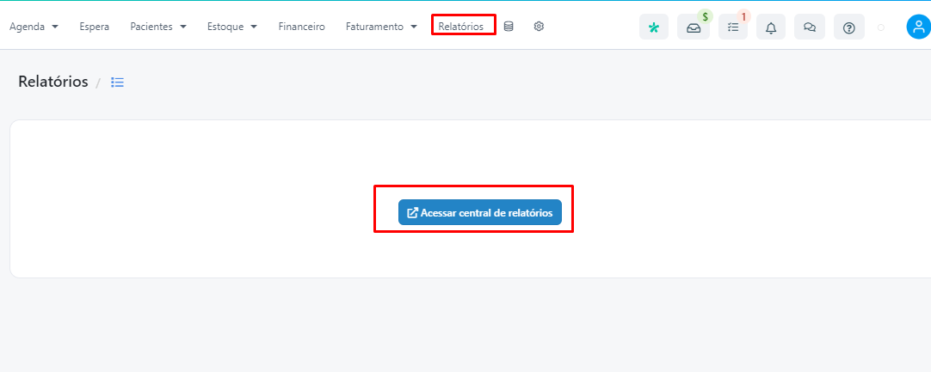The height and width of the screenshot is (372, 931).
Task: Select the Relatórios menu item
Action: pos(460,27)
